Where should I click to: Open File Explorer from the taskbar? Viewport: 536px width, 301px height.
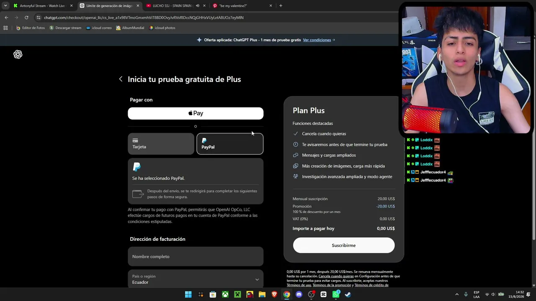pyautogui.click(x=262, y=294)
